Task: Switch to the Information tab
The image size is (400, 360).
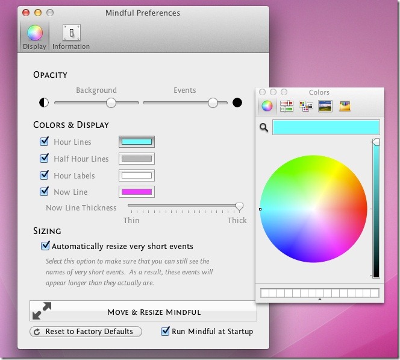Action: (71, 37)
